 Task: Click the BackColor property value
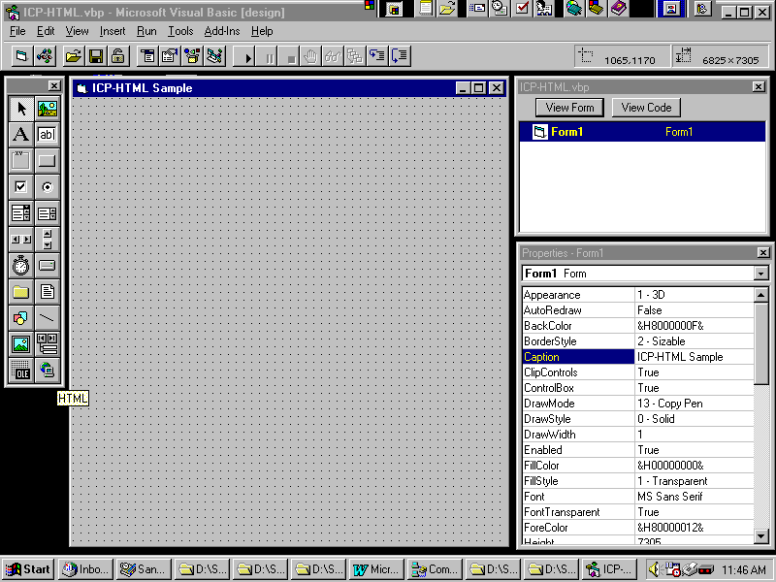(694, 326)
